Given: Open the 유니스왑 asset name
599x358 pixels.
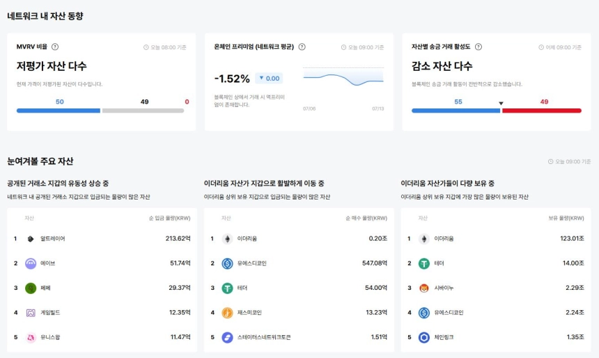Looking at the screenshot, I should [x=50, y=337].
